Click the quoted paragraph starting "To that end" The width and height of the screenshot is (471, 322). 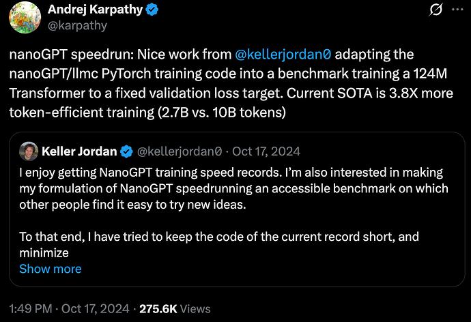(218, 237)
